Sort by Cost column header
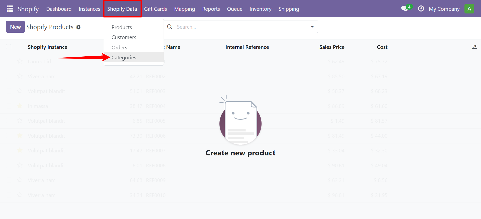481x219 pixels. click(382, 47)
